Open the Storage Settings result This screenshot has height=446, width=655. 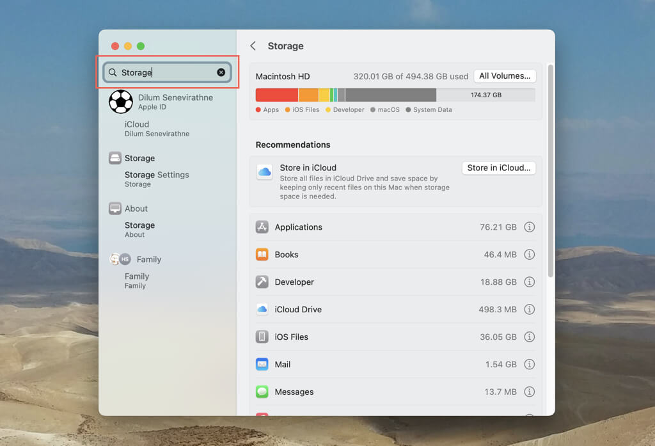(157, 179)
